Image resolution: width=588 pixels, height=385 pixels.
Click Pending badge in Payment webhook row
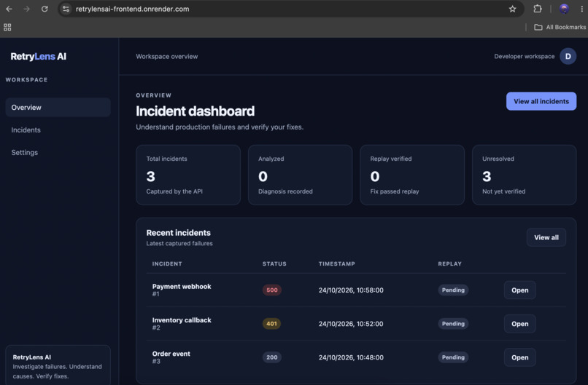[453, 290]
